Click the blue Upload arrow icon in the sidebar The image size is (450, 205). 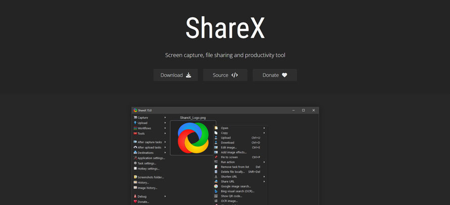point(135,123)
